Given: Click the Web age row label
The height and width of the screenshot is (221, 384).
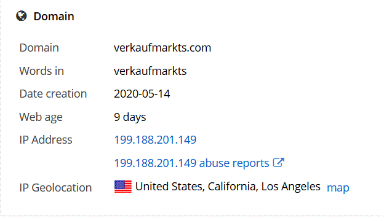Looking at the screenshot, I should point(41,117).
